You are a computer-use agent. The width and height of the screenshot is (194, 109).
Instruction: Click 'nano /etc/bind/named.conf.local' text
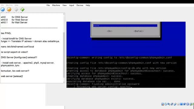coord(18,47)
